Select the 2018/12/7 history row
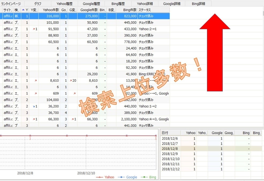264x181 pixels. tap(211, 143)
